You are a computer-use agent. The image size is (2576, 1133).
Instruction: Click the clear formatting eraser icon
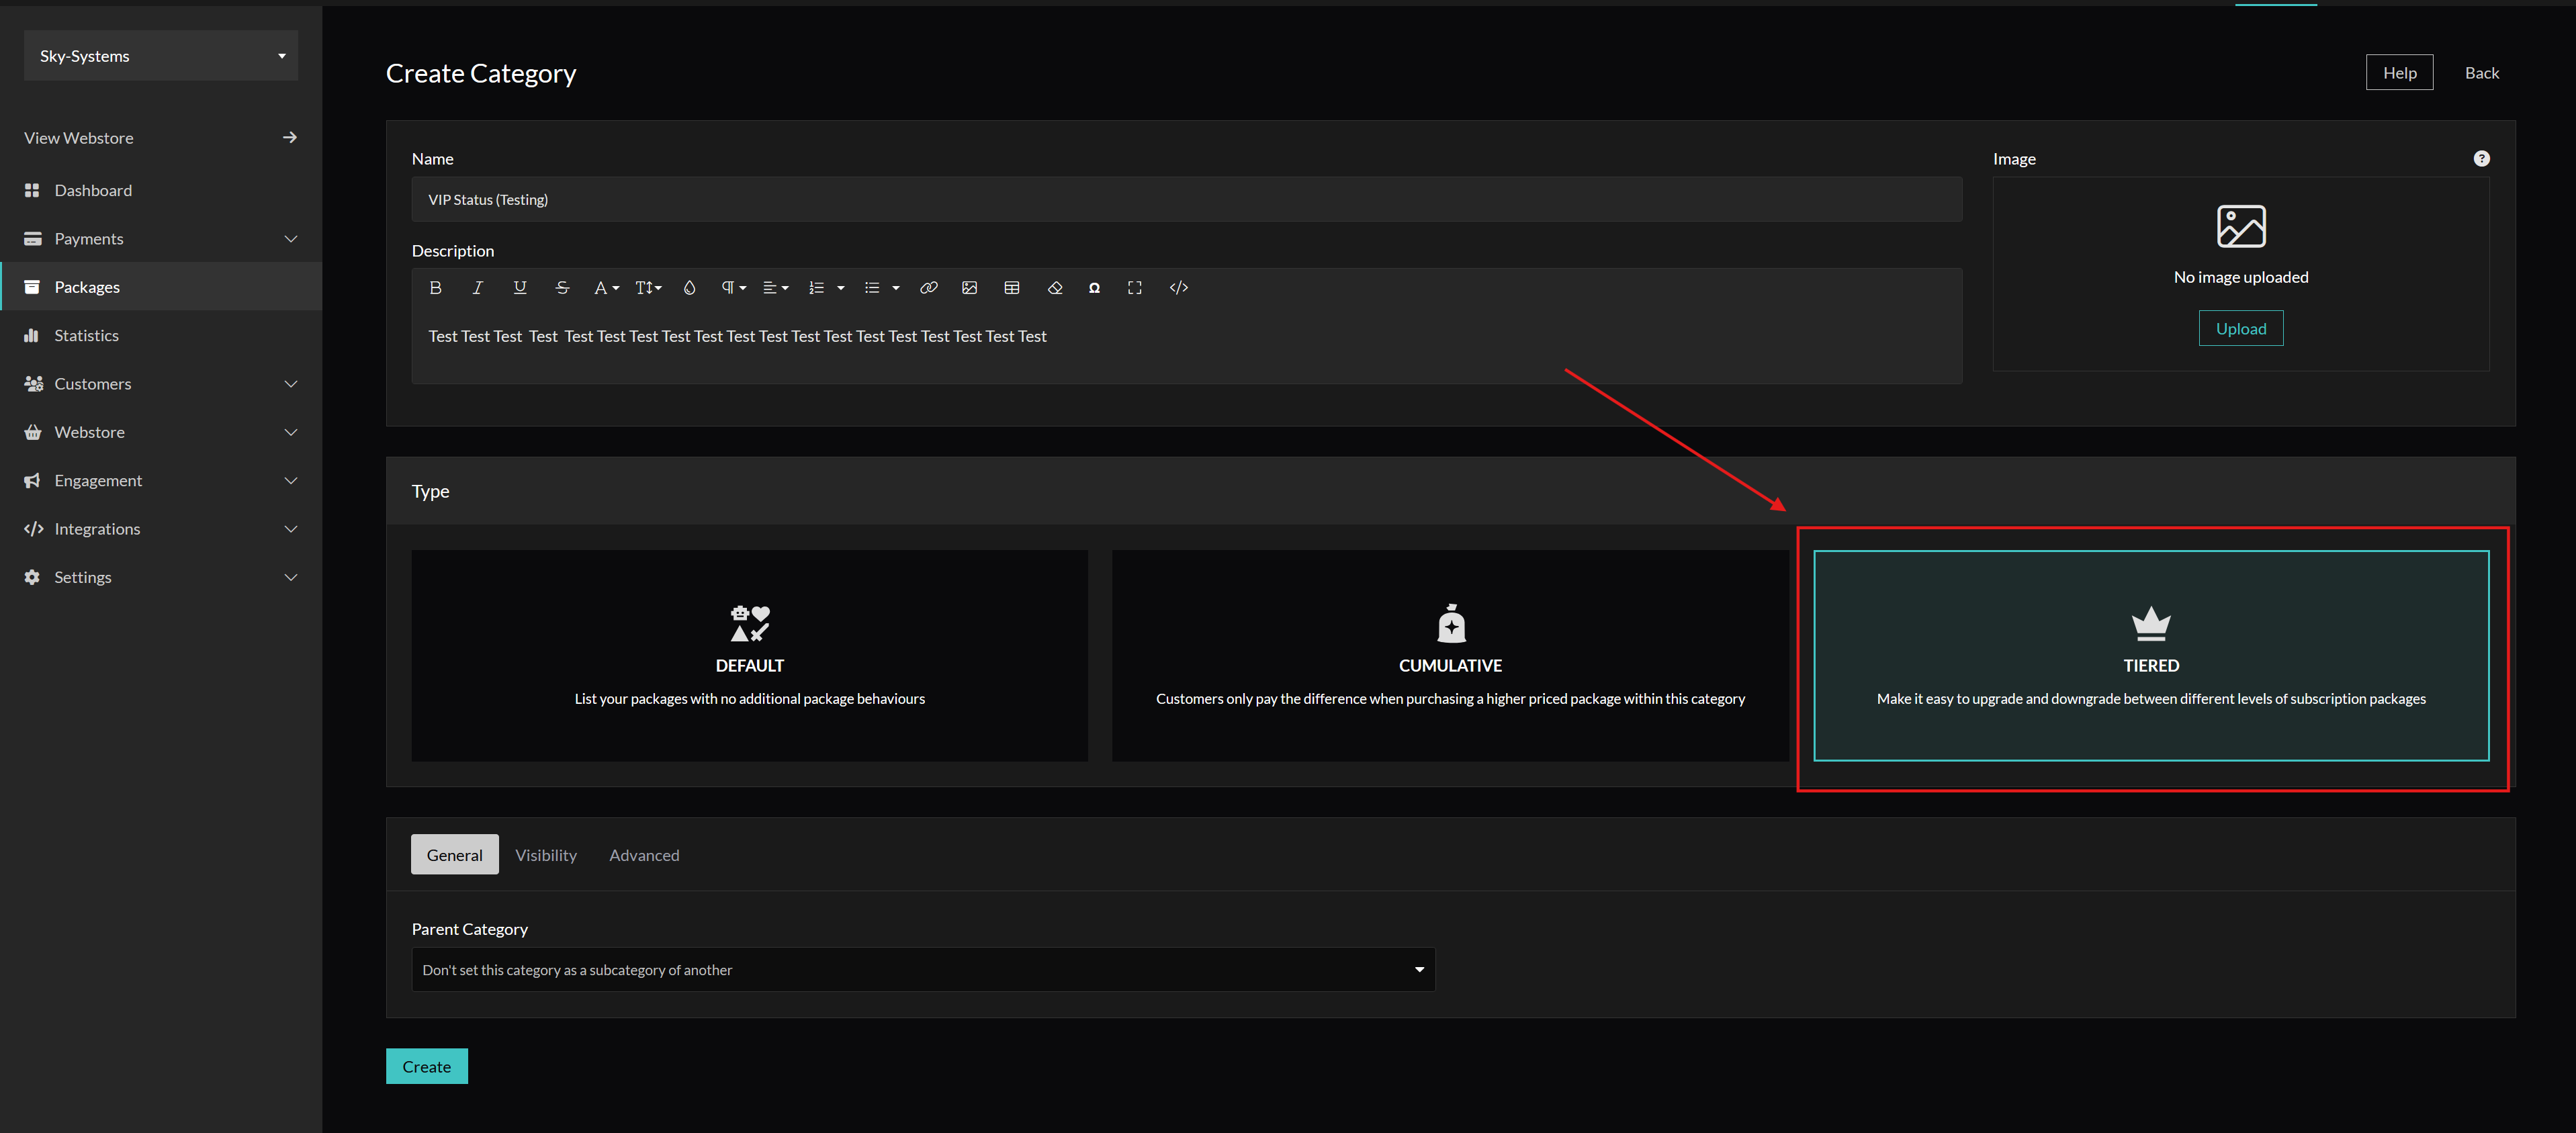(x=1054, y=288)
